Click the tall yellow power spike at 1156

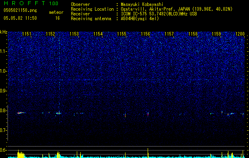148,153
